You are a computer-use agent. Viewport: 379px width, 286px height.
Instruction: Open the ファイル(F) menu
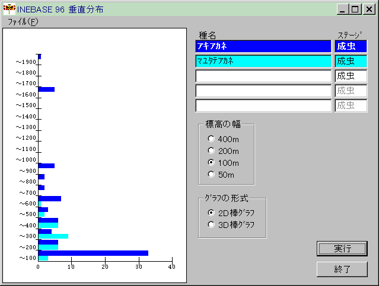(x=23, y=21)
